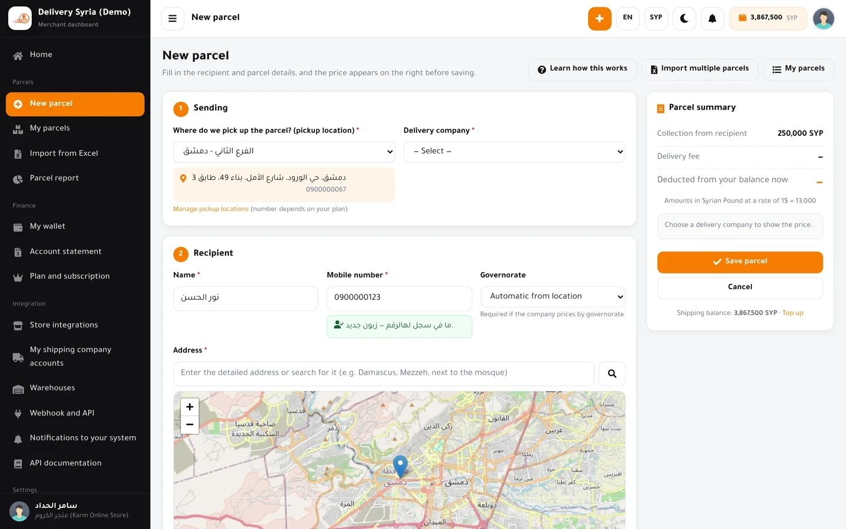This screenshot has width=846, height=529.
Task: Click the address search magnifier icon
Action: pos(612,374)
